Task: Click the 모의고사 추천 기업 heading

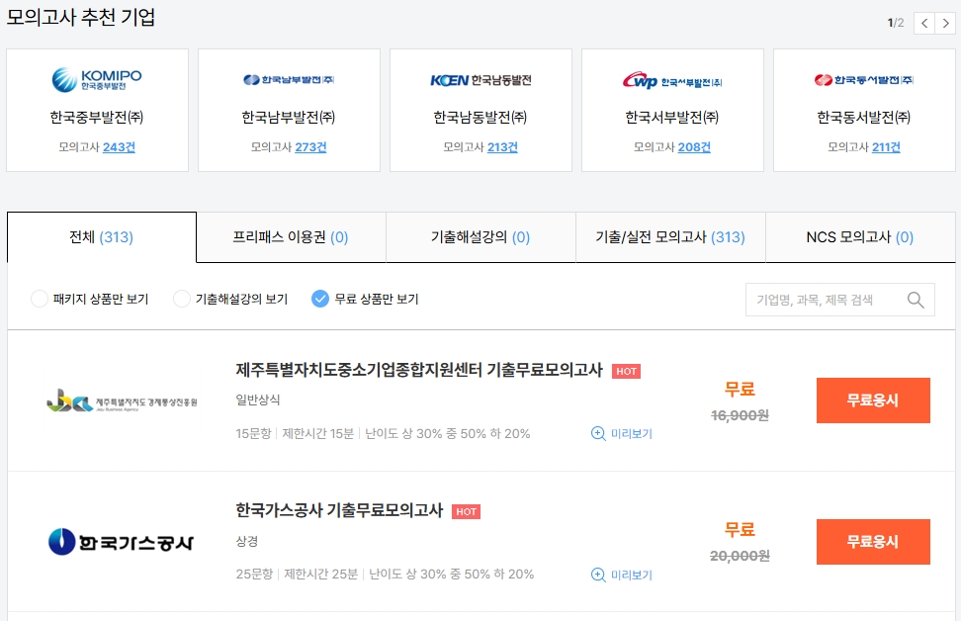Action: coord(81,17)
